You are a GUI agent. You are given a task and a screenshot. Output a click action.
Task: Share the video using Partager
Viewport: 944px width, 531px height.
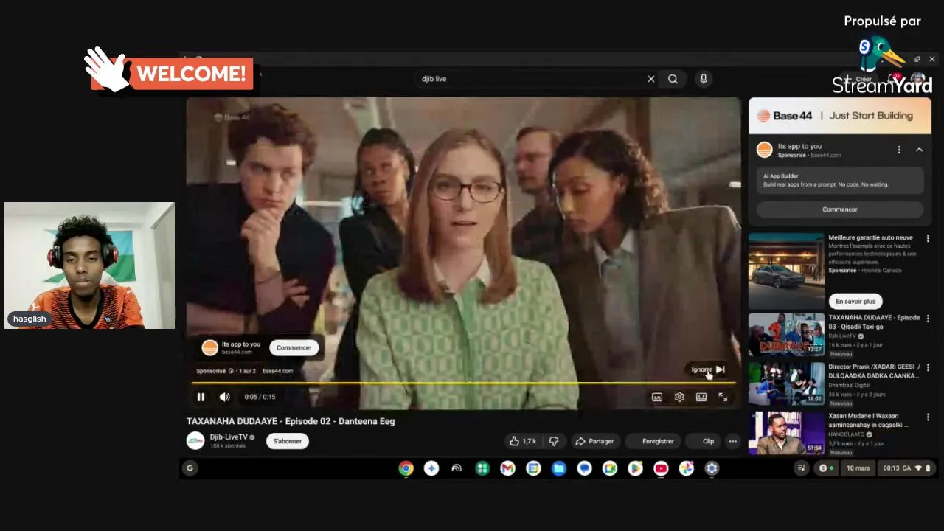[x=594, y=441]
